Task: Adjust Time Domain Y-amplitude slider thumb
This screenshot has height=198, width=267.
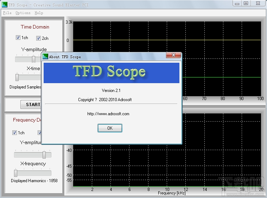Action: coord(33,59)
